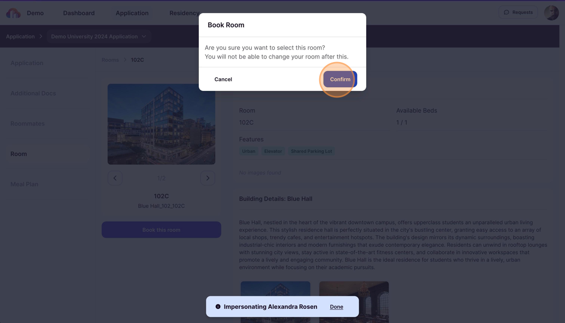
Task: Open the Dashboard from the top navigation
Action: (x=79, y=13)
